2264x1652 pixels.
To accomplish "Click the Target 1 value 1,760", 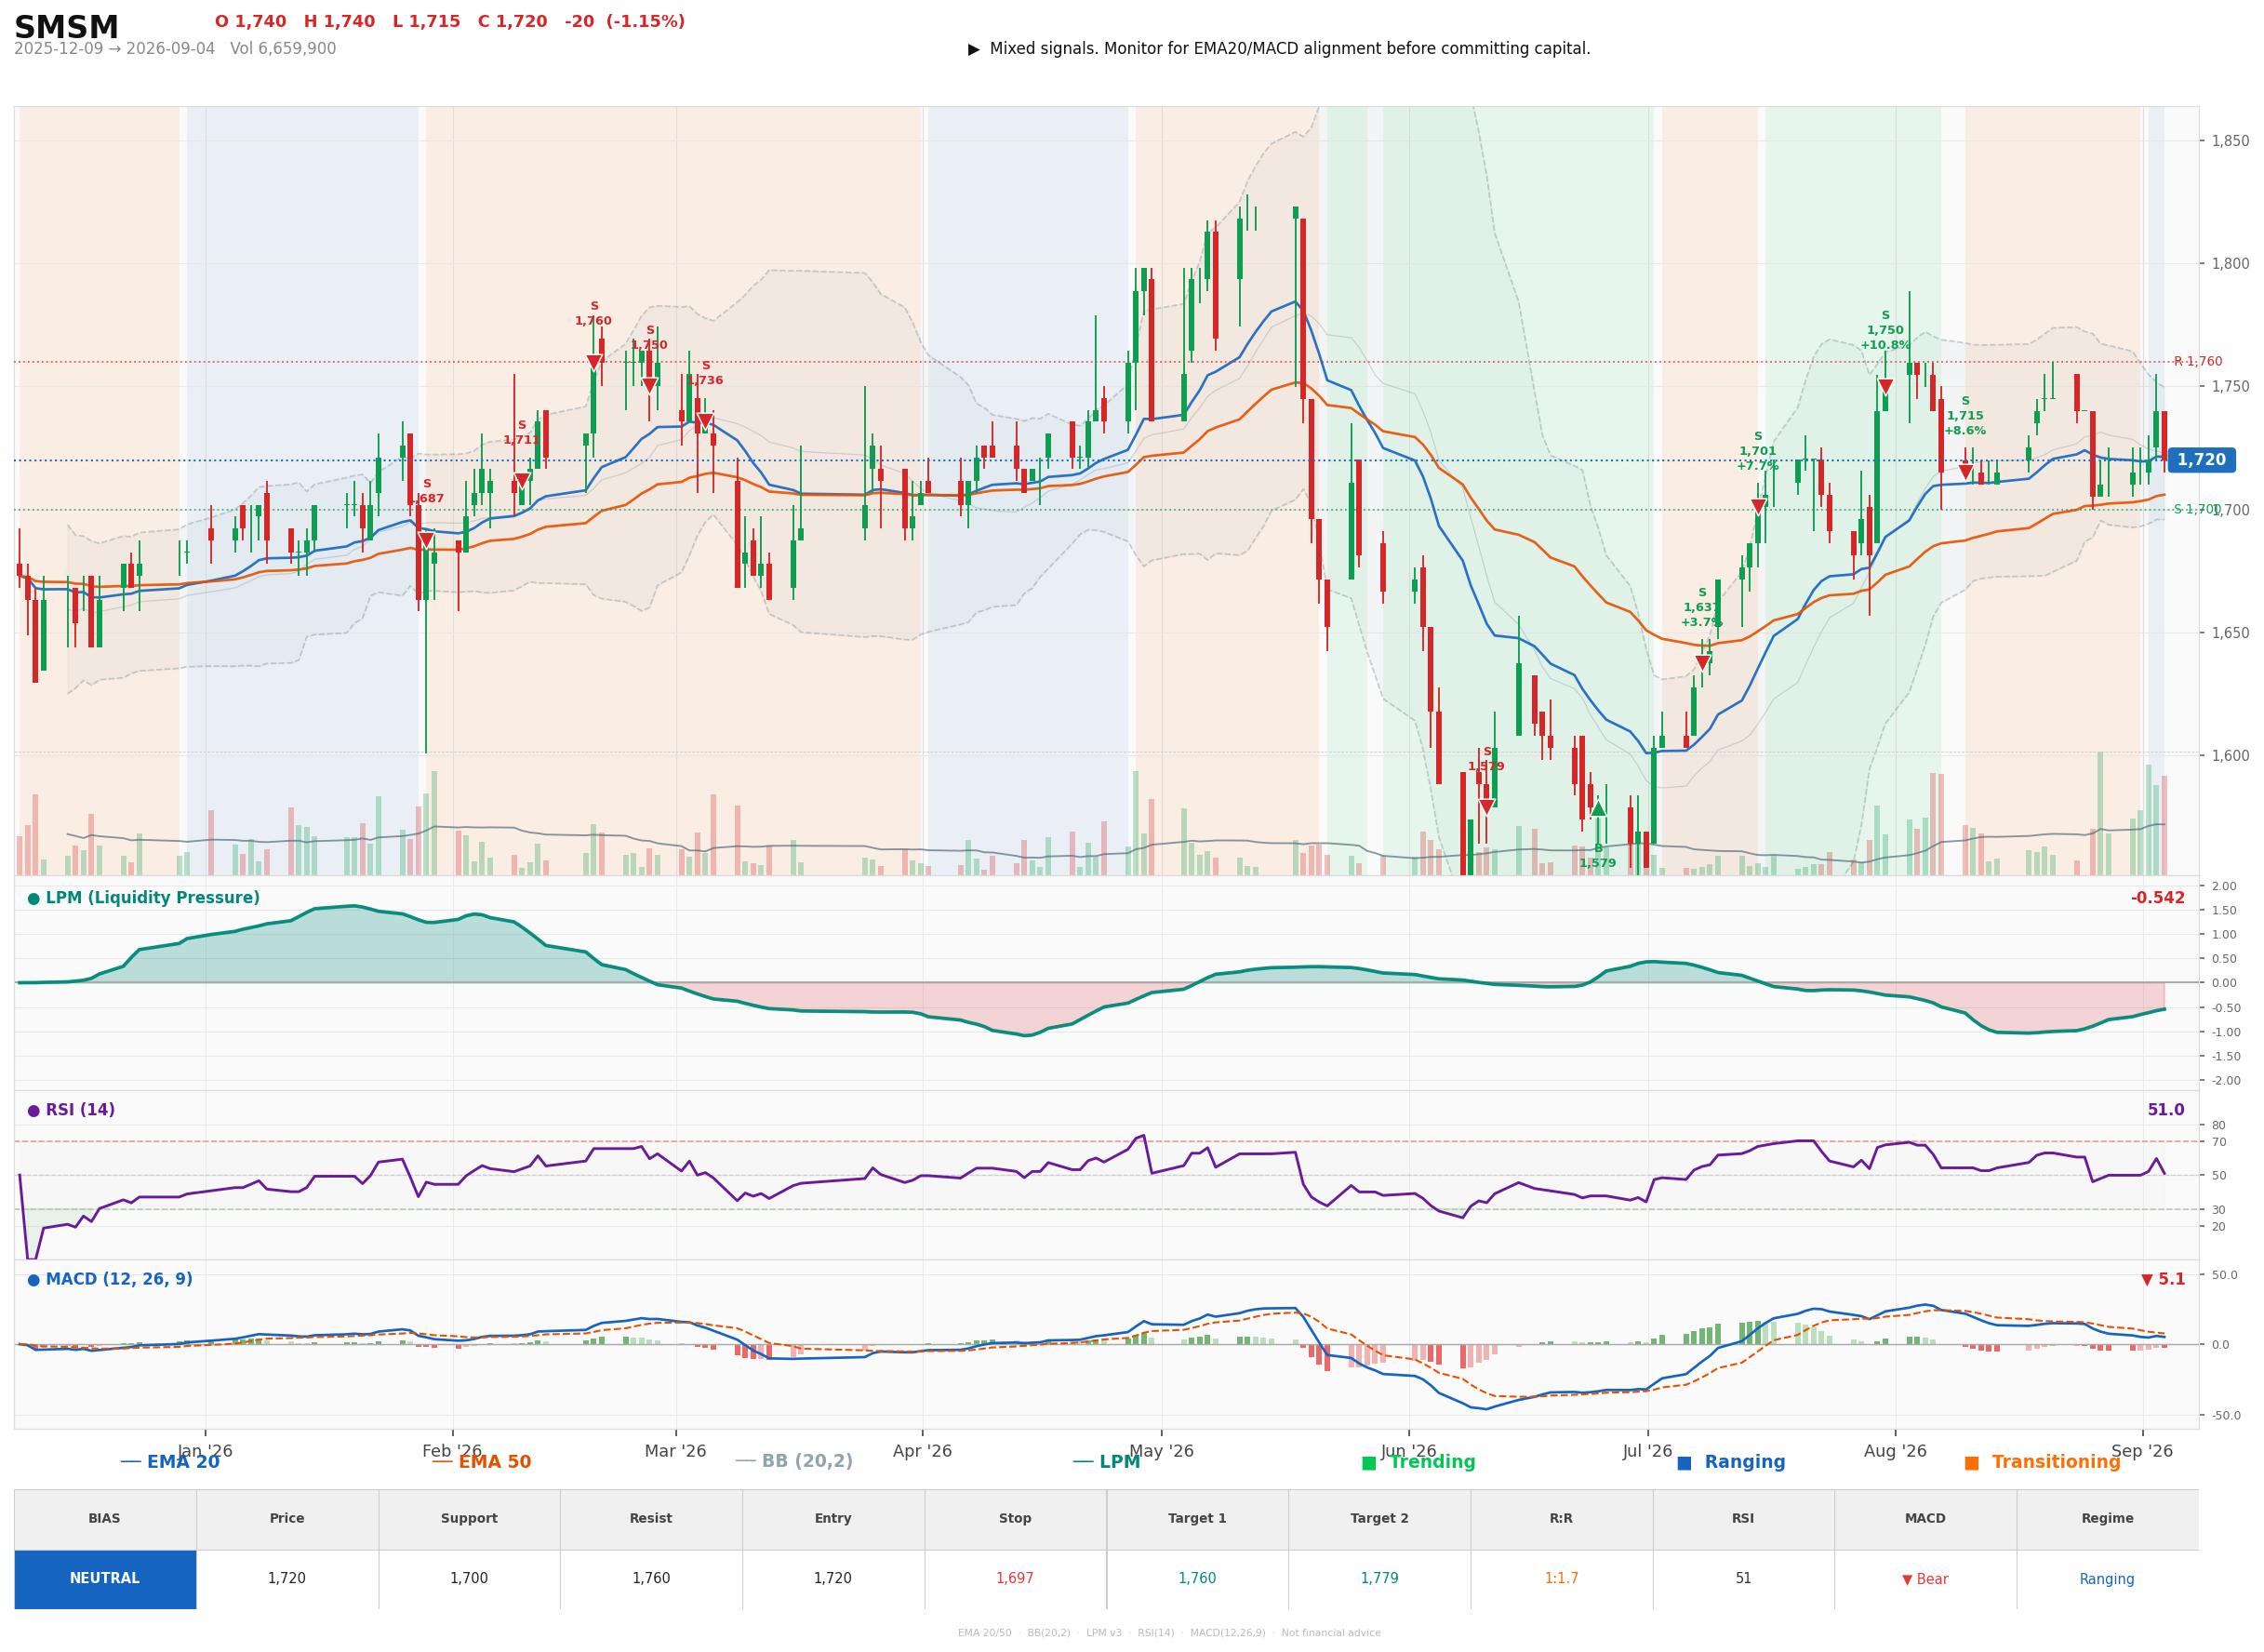I will pyautogui.click(x=1197, y=1579).
